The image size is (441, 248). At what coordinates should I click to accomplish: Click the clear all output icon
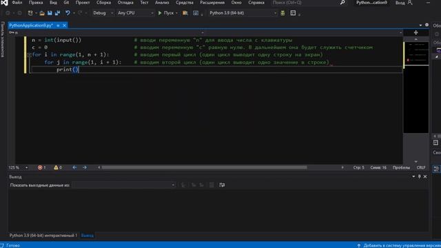coord(212,185)
